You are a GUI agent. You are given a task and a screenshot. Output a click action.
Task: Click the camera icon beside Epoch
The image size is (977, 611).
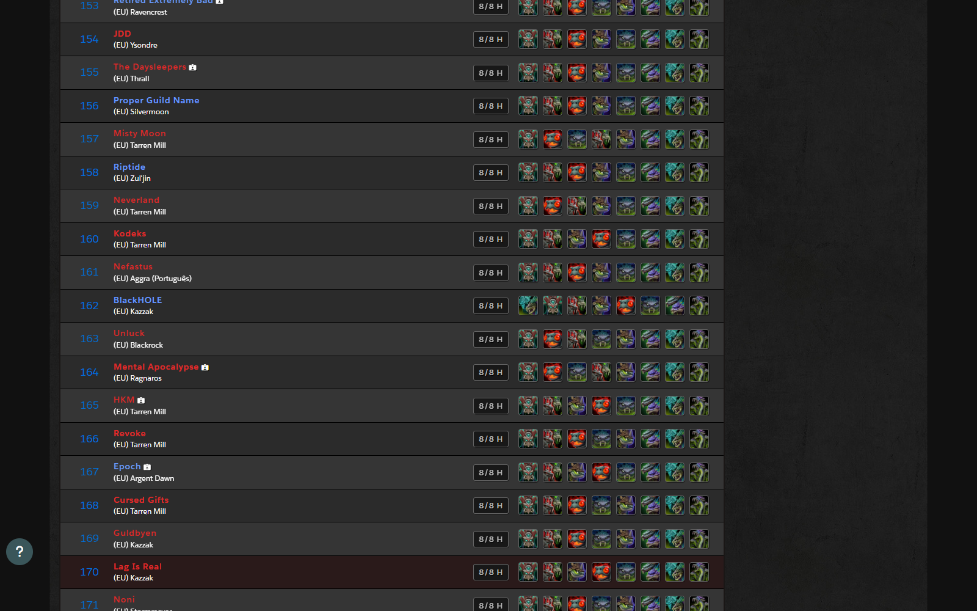147,467
